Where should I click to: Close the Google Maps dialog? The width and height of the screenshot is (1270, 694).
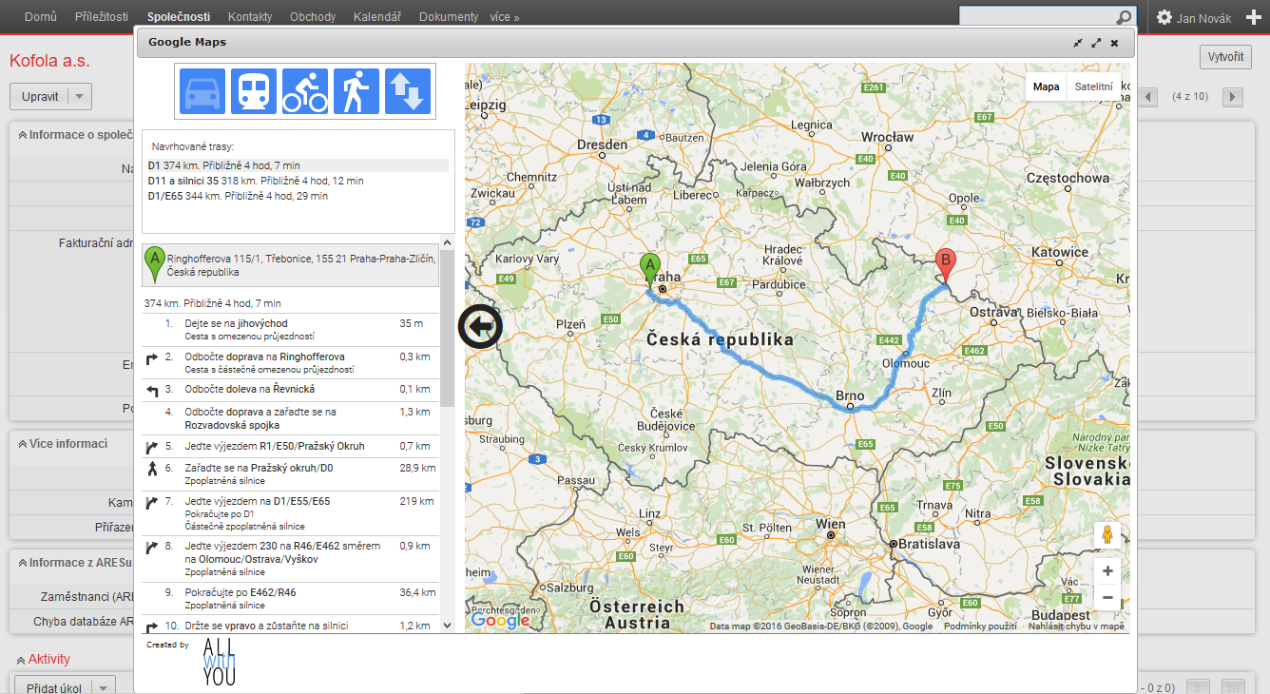[x=1114, y=43]
